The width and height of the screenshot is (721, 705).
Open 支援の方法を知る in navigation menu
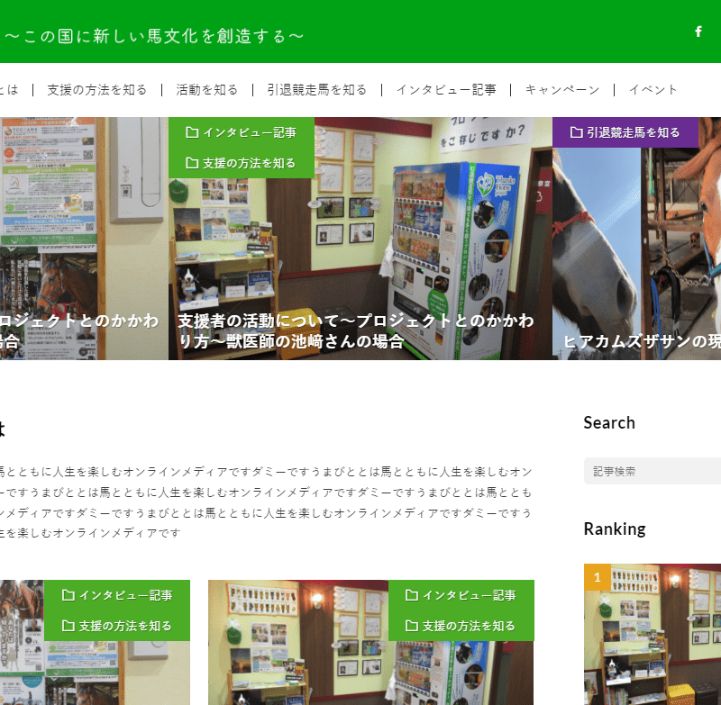pos(96,89)
